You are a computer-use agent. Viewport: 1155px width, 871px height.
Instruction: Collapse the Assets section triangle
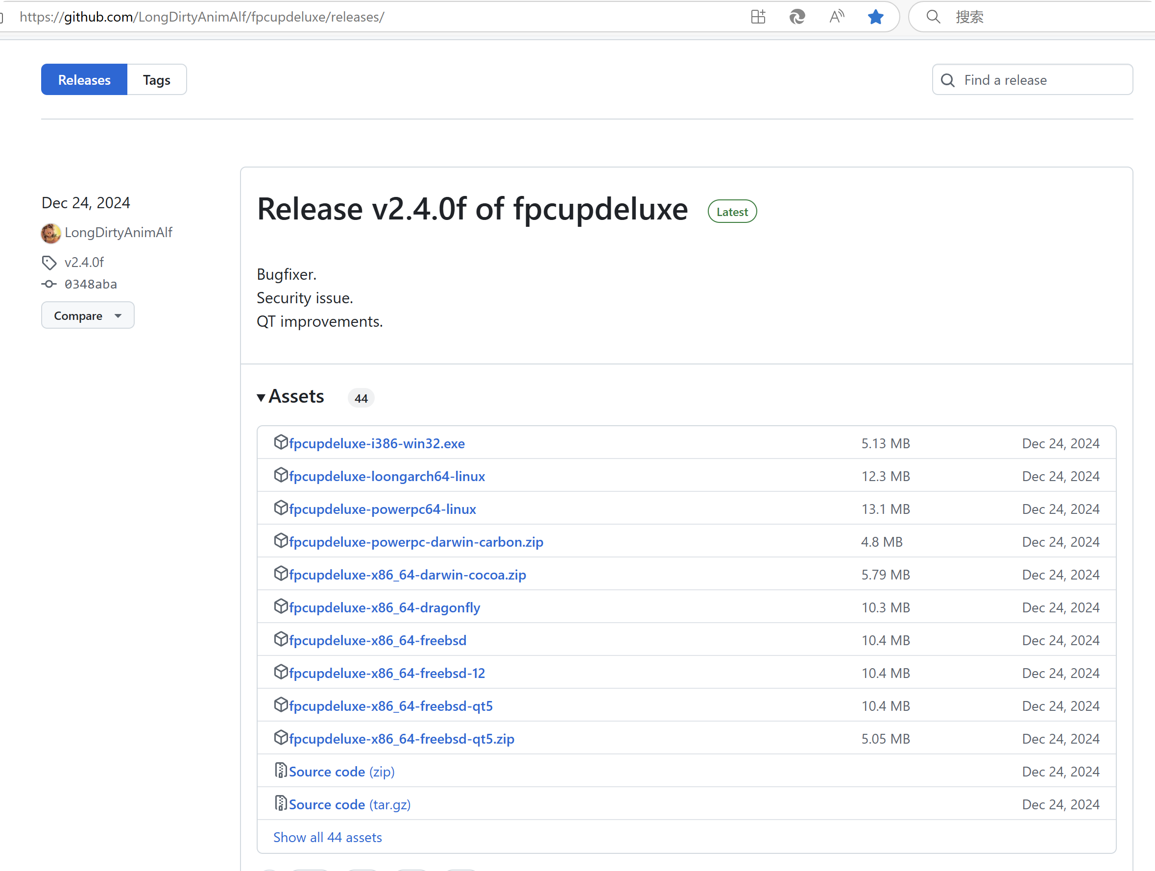coord(261,397)
